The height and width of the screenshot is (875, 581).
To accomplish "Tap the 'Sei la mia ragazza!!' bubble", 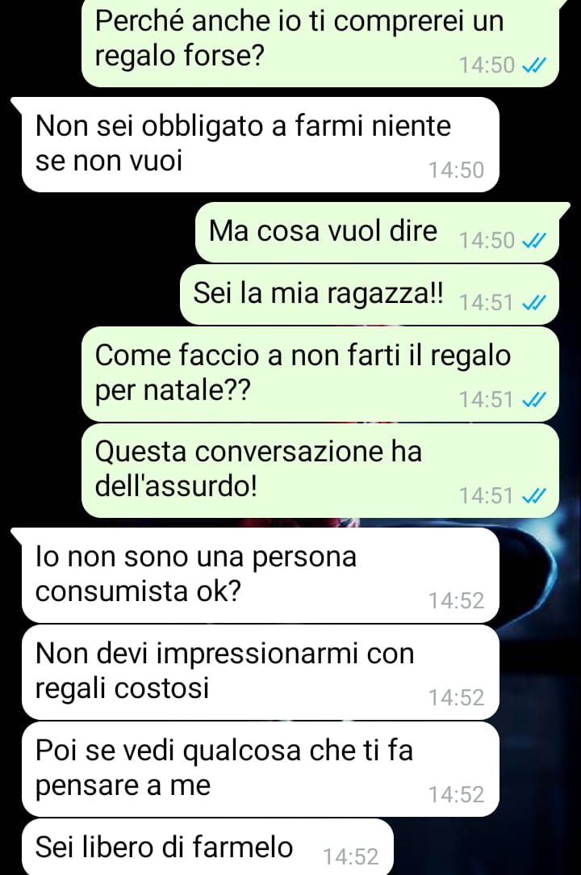I will [x=369, y=295].
